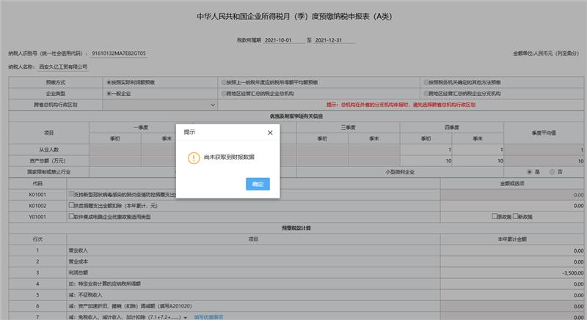Select 一般企业 enterprise type
587x320 pixels.
point(109,94)
